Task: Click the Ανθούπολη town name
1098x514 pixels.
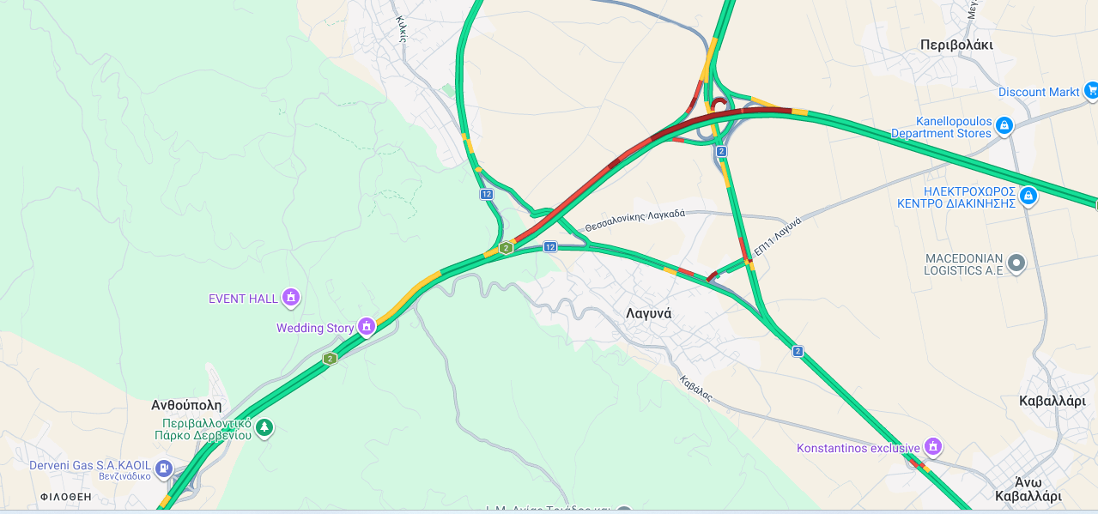Action: [x=186, y=405]
